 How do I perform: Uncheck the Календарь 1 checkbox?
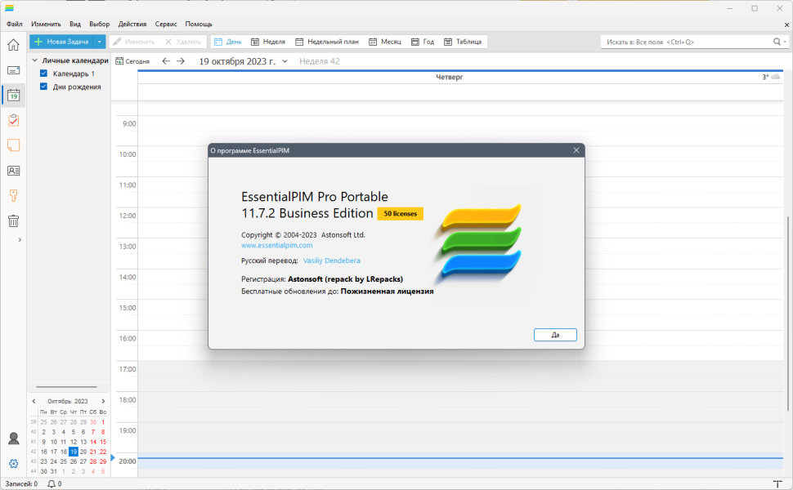[43, 73]
